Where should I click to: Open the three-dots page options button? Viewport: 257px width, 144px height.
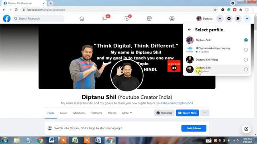point(205,113)
